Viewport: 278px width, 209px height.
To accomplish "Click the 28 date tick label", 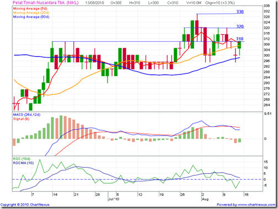I will [98, 195].
